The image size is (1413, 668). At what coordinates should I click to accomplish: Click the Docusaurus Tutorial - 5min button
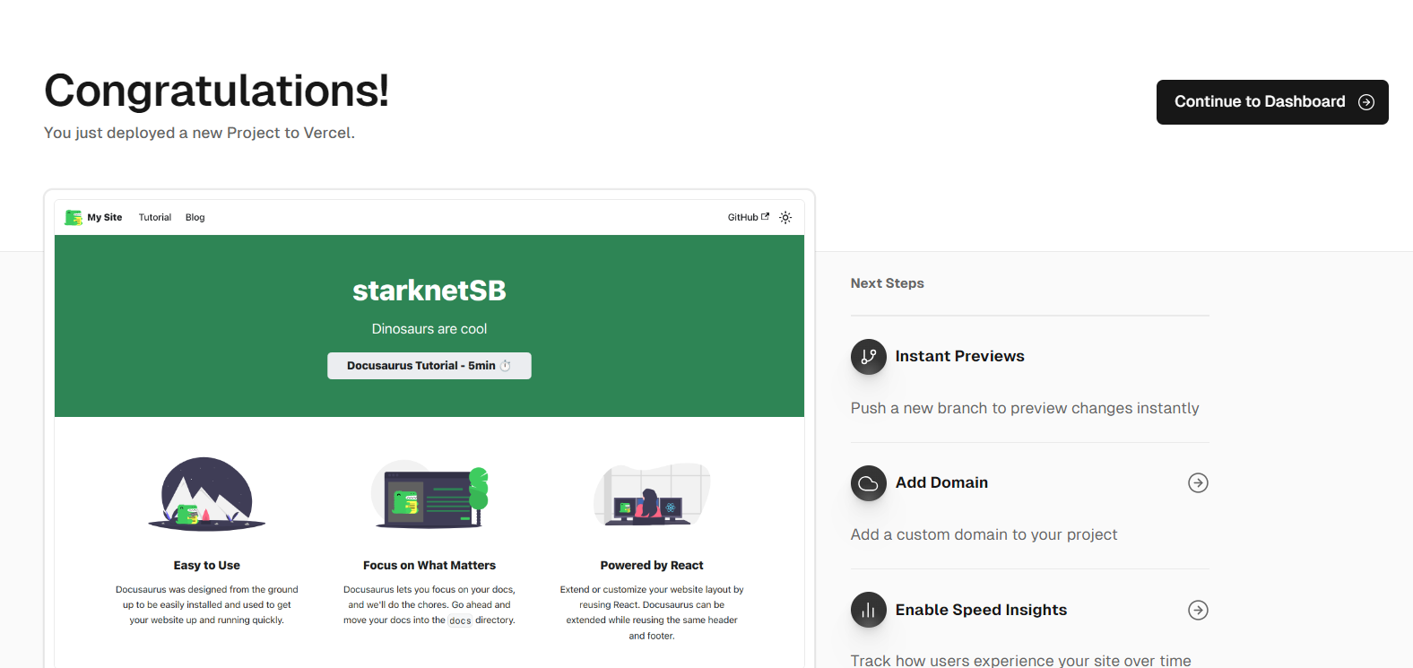click(x=429, y=366)
